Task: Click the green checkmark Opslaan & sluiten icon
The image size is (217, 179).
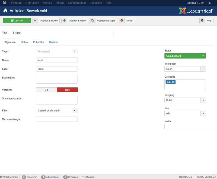Action: tap(36, 20)
